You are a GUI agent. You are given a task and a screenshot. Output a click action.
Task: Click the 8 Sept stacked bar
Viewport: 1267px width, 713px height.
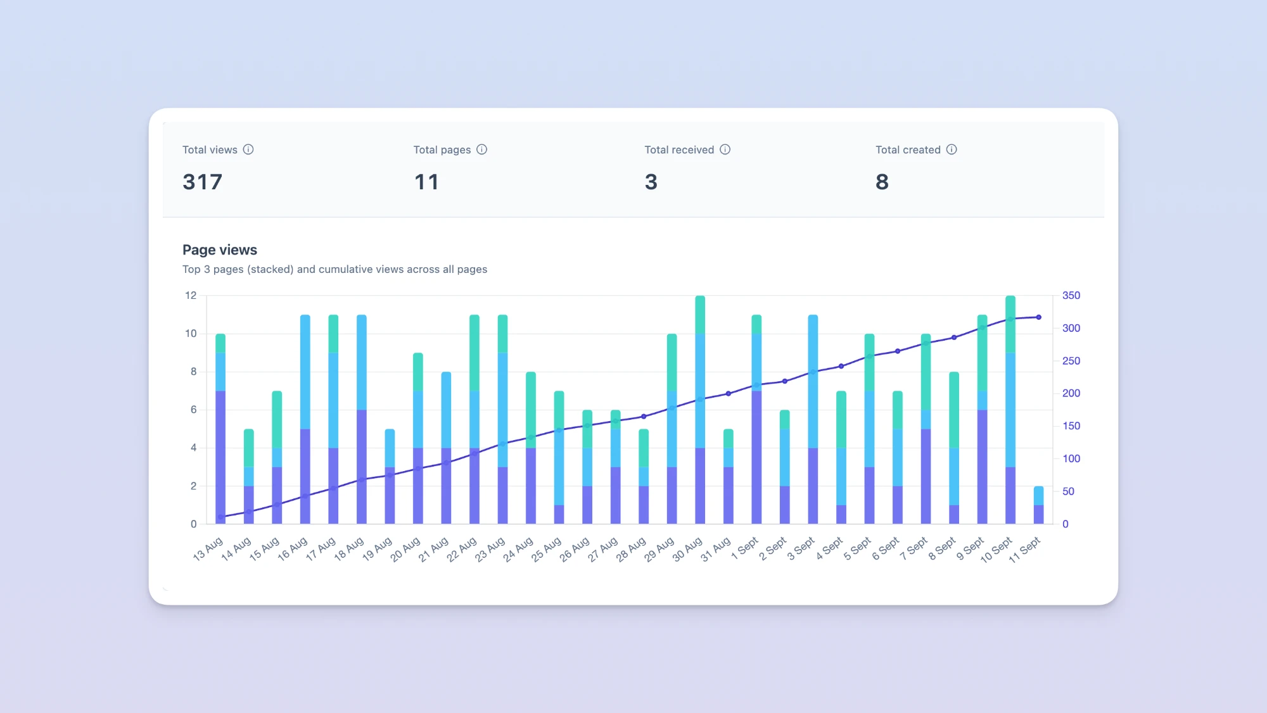(954, 448)
